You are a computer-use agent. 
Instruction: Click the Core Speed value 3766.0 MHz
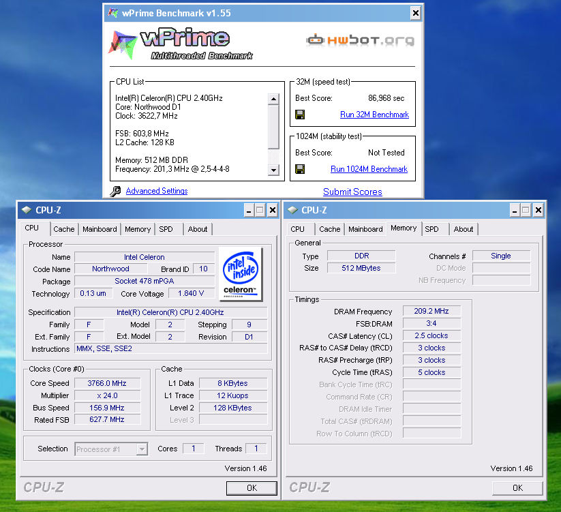[107, 383]
